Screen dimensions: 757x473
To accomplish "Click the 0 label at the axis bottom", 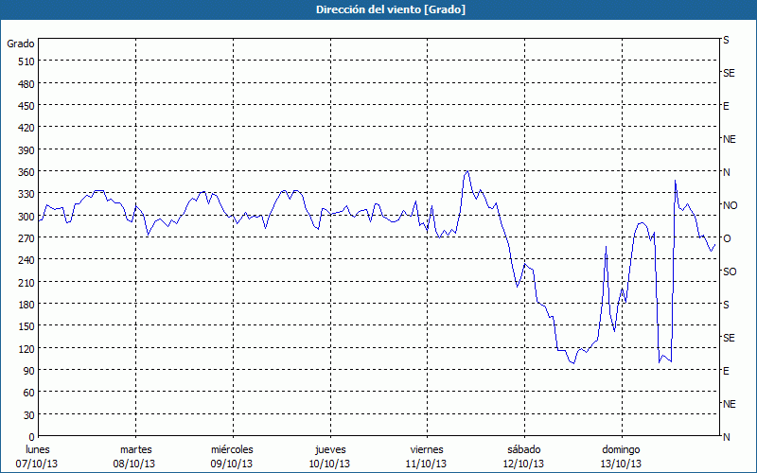I will coord(30,437).
